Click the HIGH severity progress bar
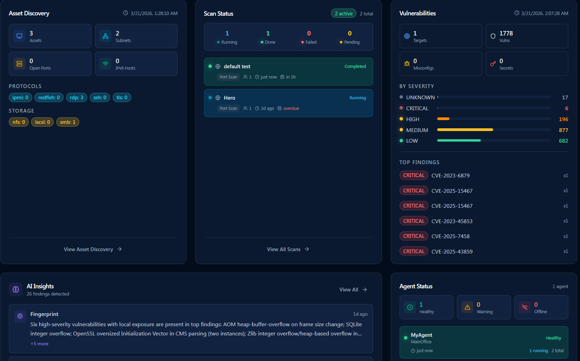Image resolution: width=580 pixels, height=361 pixels. coord(494,119)
